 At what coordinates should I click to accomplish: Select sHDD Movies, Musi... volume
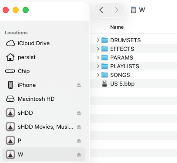pos(44,127)
